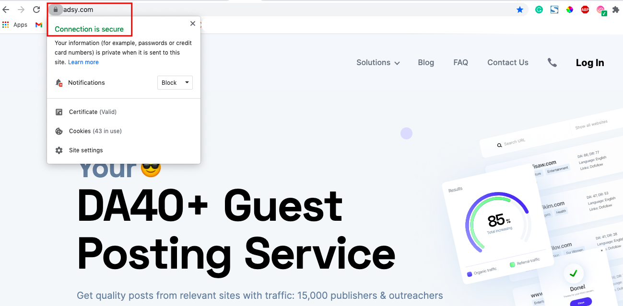Click the blue bookmark star icon

click(x=520, y=10)
